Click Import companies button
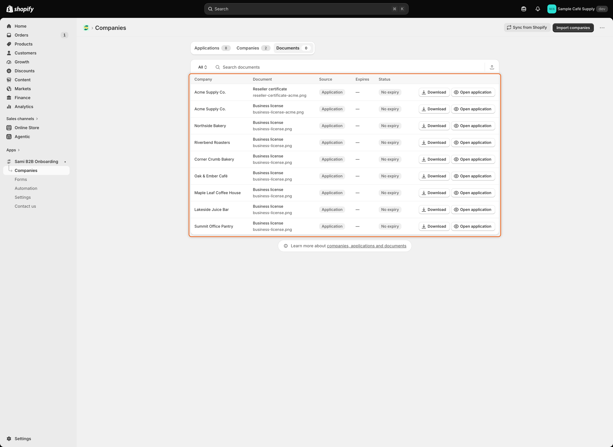This screenshot has height=447, width=613. tap(573, 28)
